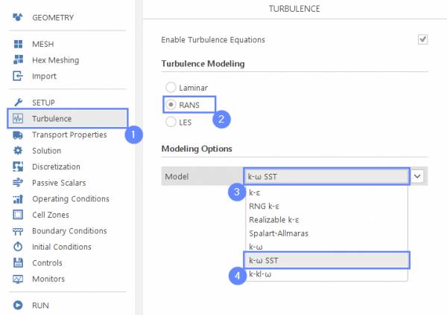The image size is (447, 315).
Task: Click the Transport Properties truck icon
Action: [x=18, y=134]
